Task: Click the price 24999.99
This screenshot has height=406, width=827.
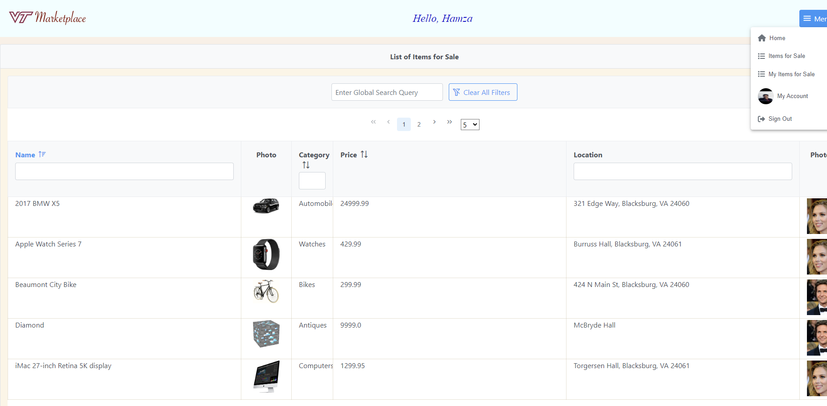Action: tap(355, 204)
